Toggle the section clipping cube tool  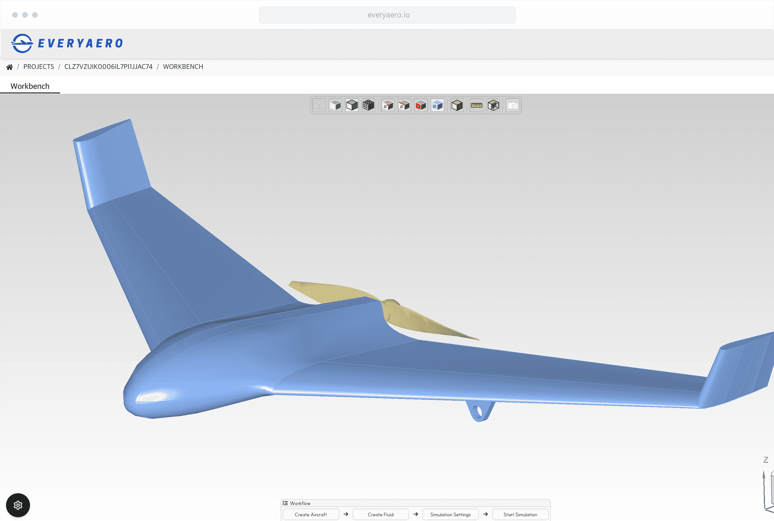(x=493, y=105)
